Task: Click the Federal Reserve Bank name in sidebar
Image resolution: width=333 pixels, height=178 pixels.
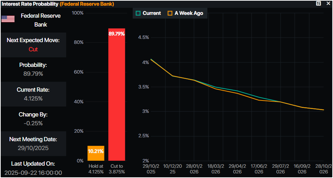Action: pos(41,20)
